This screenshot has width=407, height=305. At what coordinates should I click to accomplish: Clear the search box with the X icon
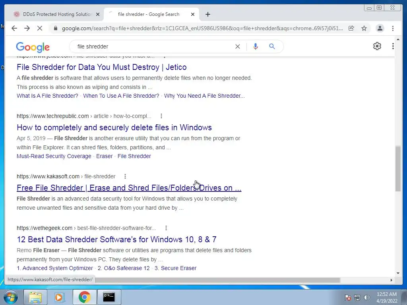238,46
